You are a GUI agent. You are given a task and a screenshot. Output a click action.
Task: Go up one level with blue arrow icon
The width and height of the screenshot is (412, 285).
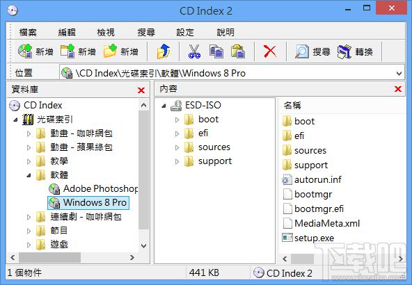(163, 51)
